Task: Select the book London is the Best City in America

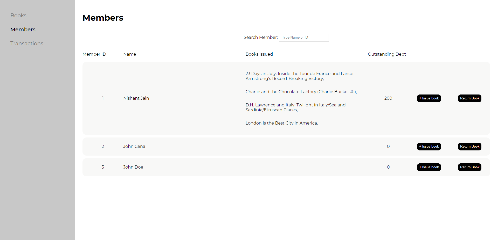Action: [x=282, y=123]
